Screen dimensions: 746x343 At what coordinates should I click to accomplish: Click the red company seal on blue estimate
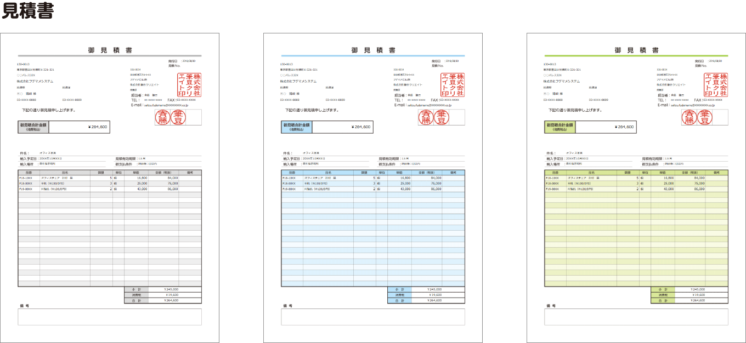[453, 85]
